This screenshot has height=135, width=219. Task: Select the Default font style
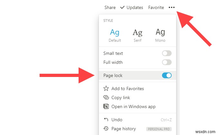coord(115,35)
